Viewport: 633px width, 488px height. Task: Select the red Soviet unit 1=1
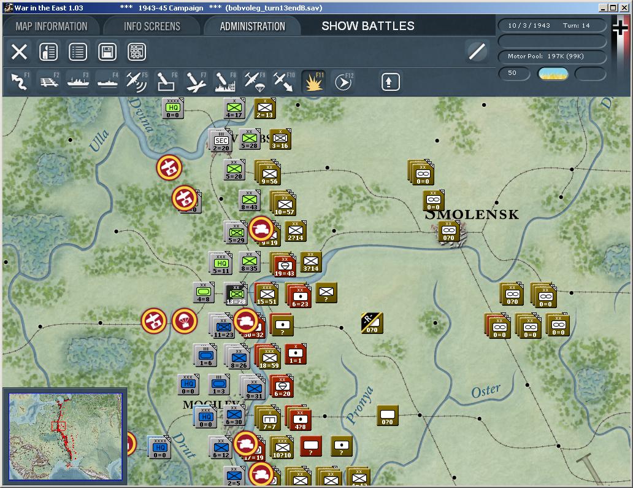pos(296,355)
